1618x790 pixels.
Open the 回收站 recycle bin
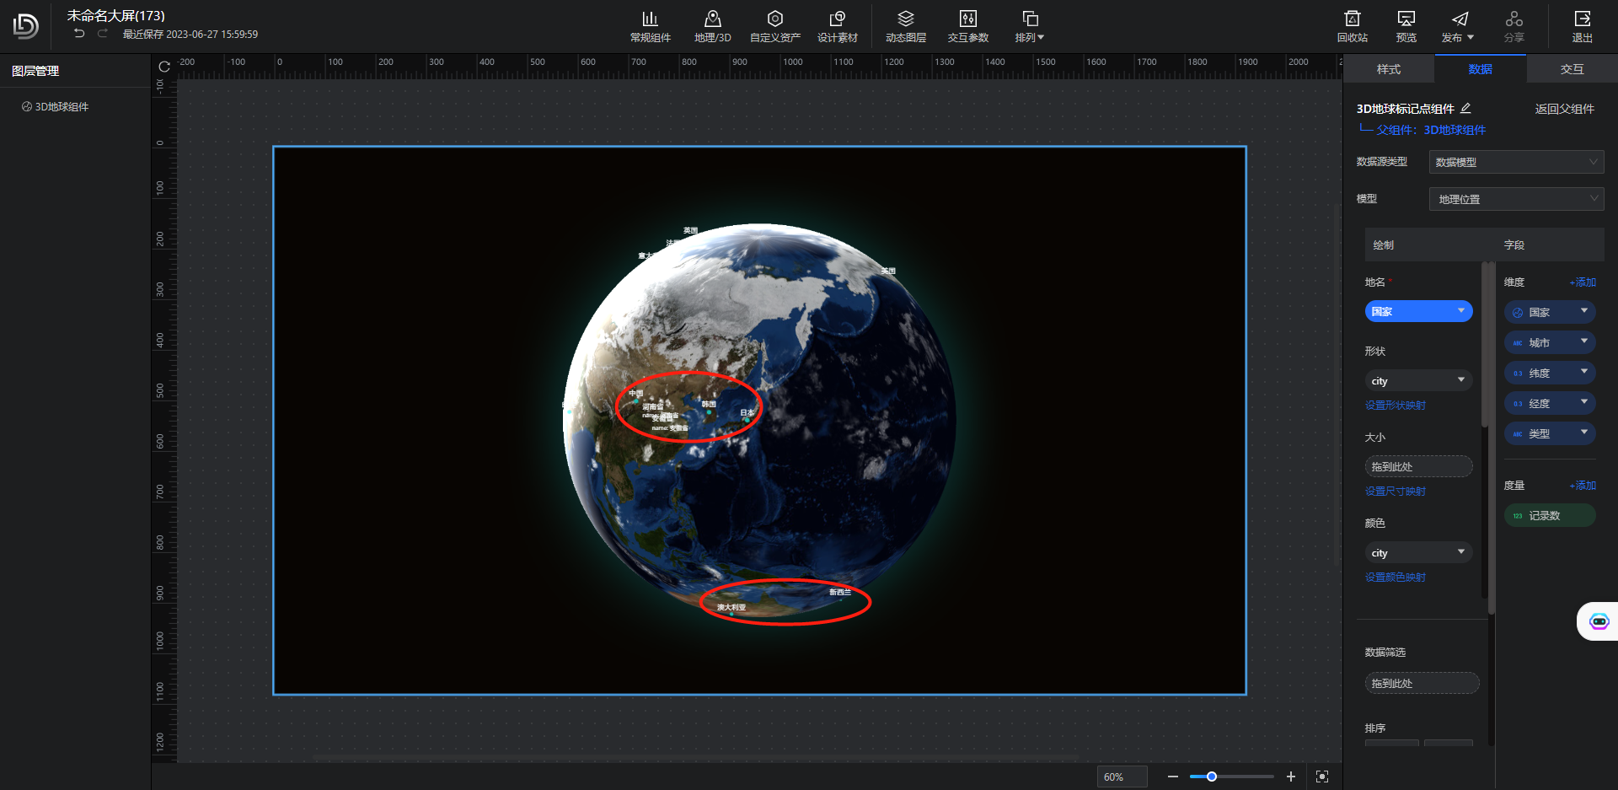(1352, 26)
